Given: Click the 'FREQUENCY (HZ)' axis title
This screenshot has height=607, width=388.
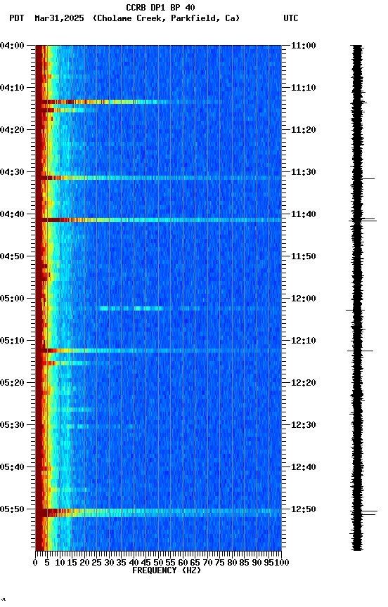Looking at the screenshot, I should point(167,571).
